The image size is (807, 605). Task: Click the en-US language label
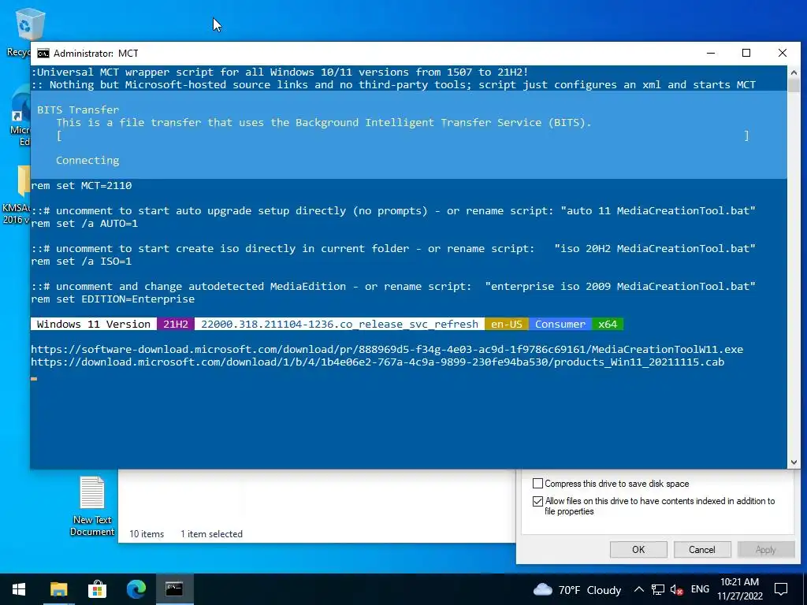[507, 324]
